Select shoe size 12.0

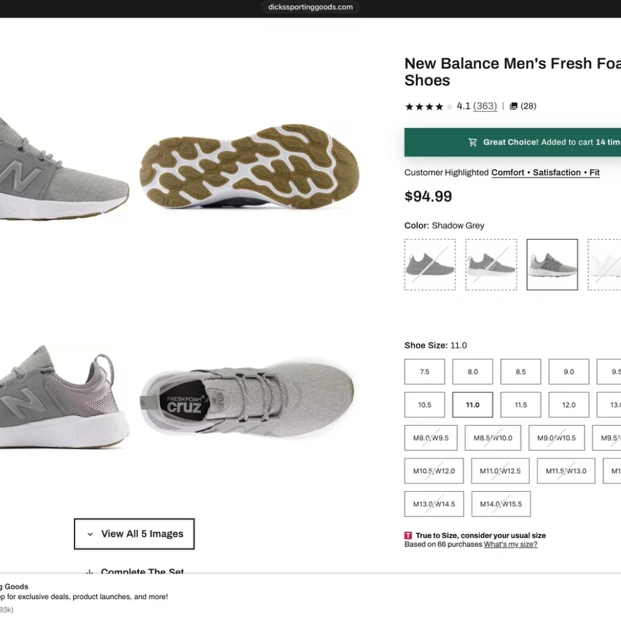point(569,404)
